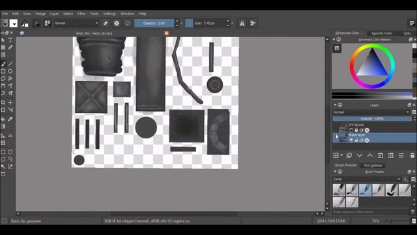Open the fill pattern dropdown

(14, 23)
